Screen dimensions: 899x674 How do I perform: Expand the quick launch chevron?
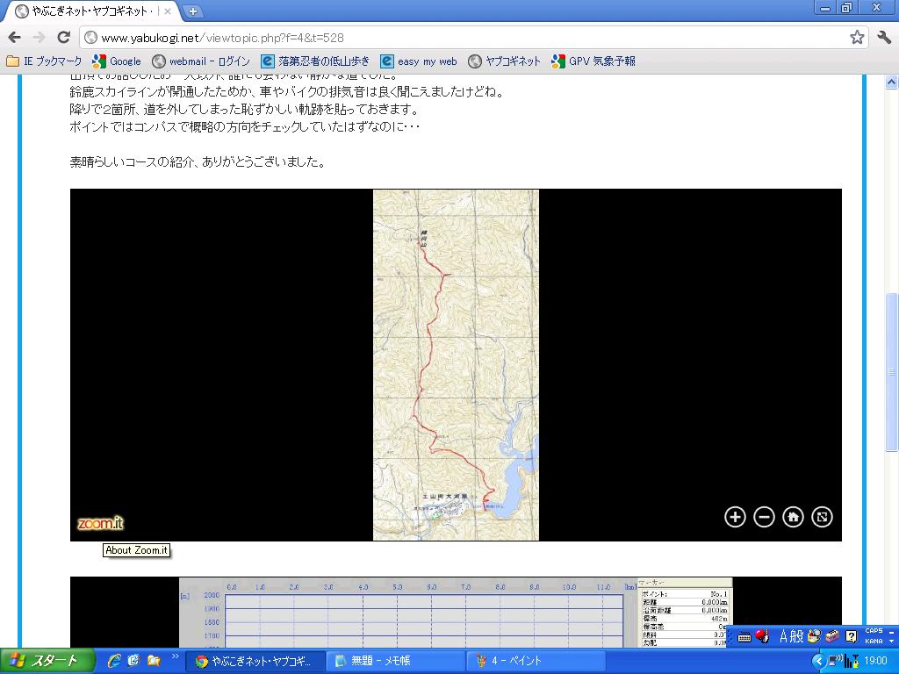click(x=175, y=656)
